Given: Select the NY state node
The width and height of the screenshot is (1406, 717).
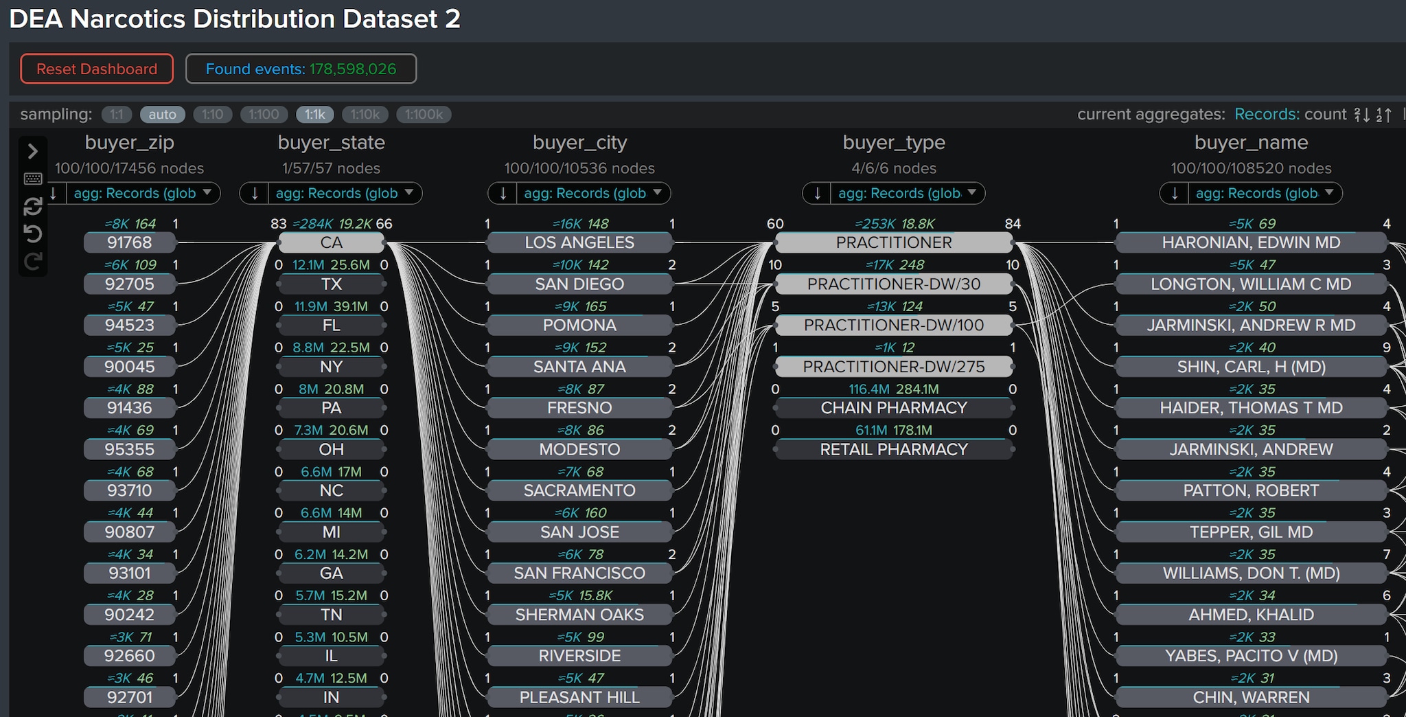Looking at the screenshot, I should pyautogui.click(x=331, y=367).
